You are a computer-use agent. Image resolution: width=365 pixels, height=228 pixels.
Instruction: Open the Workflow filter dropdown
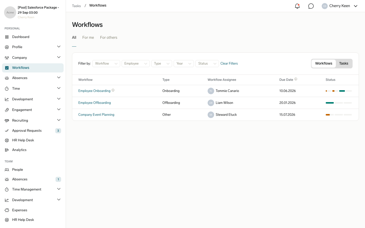[x=106, y=64]
